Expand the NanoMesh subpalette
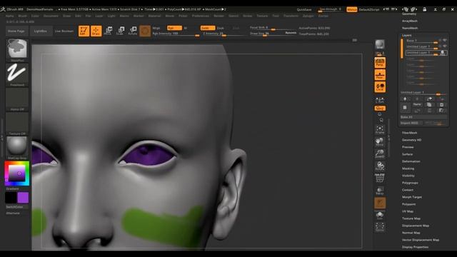This screenshot has height=257, width=457. click(x=410, y=28)
